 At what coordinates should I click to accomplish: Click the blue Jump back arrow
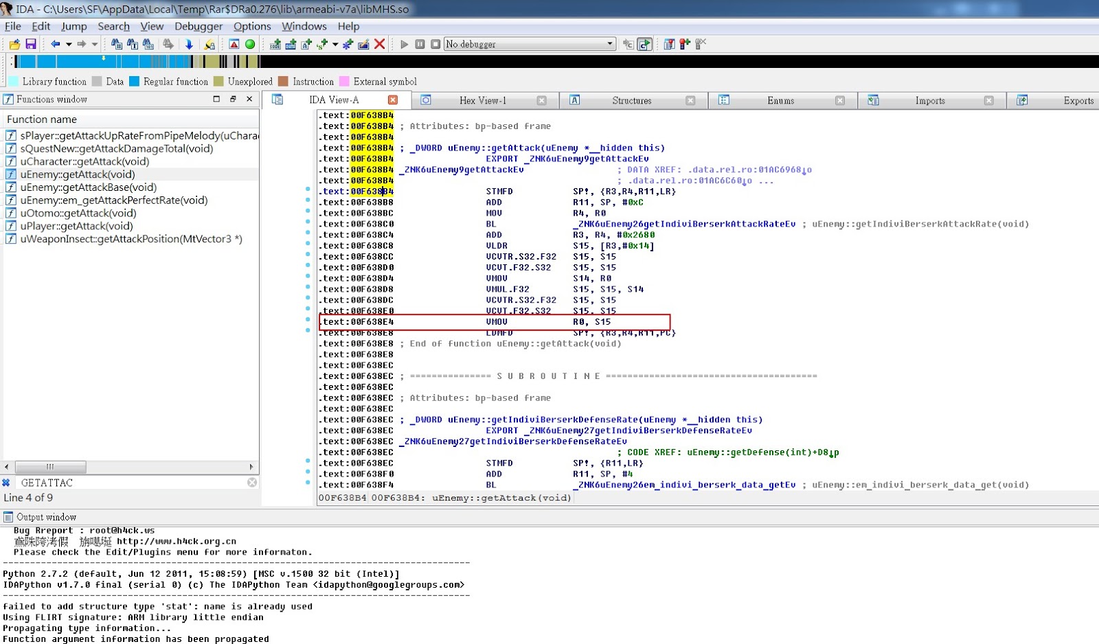(x=55, y=44)
